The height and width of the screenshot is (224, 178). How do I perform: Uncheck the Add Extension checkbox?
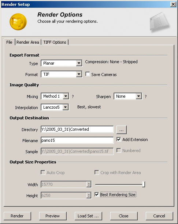pyautogui.click(x=119, y=139)
